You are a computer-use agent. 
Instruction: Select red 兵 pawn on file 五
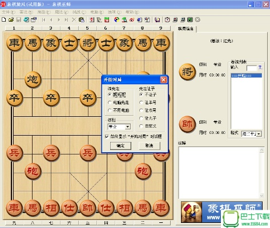click(88, 153)
